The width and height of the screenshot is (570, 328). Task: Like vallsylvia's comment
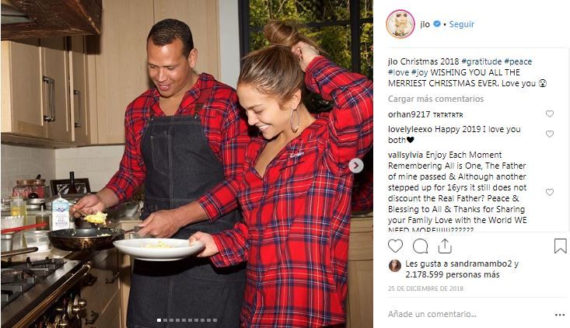coord(550,192)
